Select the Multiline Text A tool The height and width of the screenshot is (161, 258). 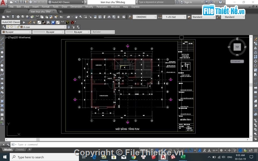pyautogui.click(x=2, y=119)
